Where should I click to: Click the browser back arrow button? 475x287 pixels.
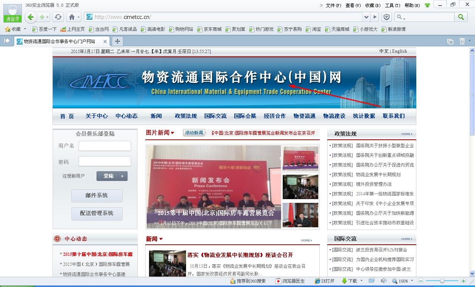tap(30, 17)
